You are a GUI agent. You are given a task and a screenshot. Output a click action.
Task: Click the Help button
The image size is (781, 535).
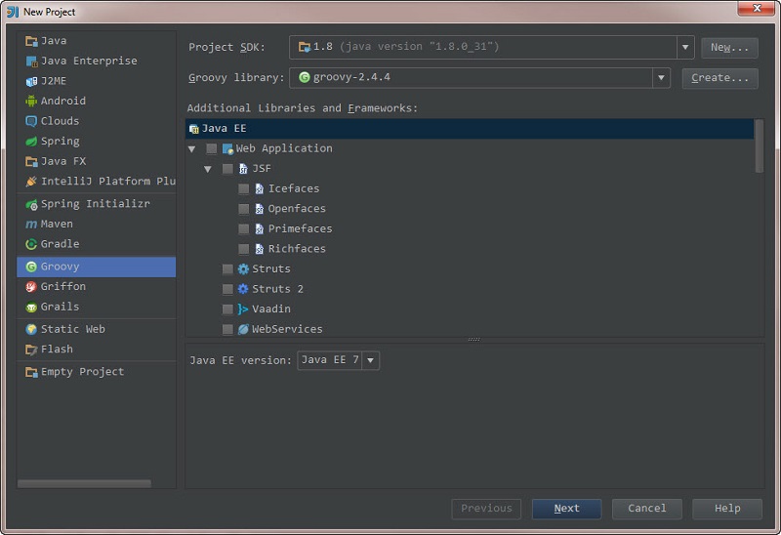[727, 509]
